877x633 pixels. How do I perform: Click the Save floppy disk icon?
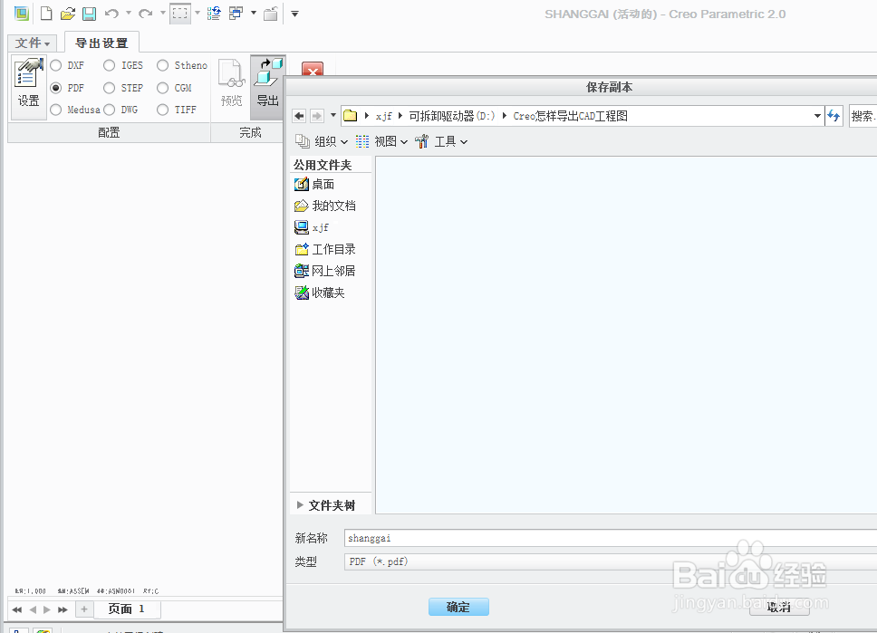coord(89,14)
